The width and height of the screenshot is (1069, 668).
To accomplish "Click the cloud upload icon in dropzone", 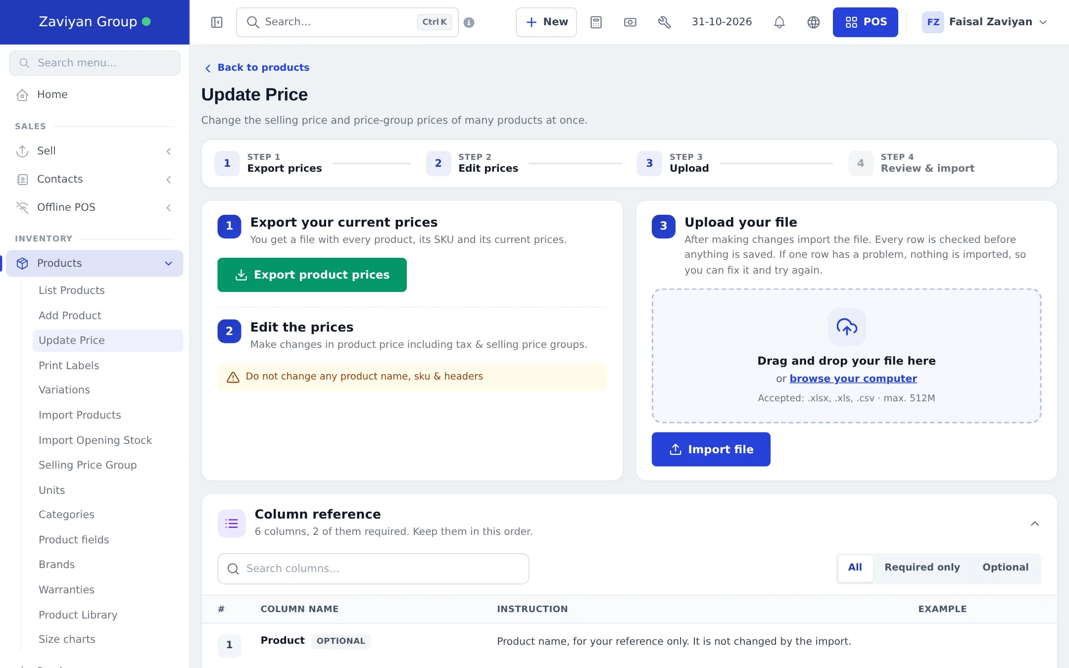I will (x=847, y=327).
